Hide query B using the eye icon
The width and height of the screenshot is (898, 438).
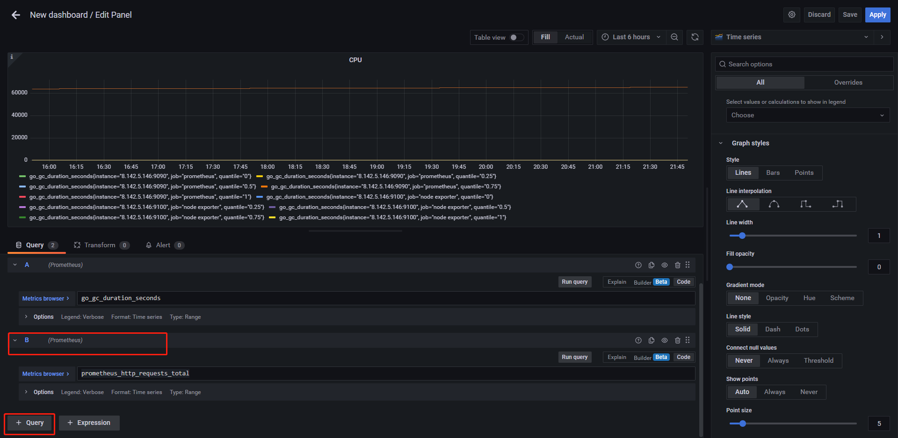[x=665, y=340]
